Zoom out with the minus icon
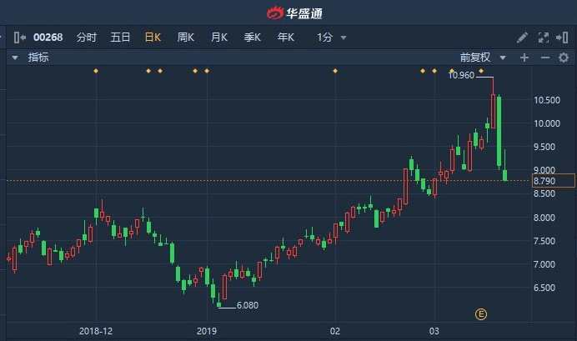The height and width of the screenshot is (341, 577). point(544,58)
